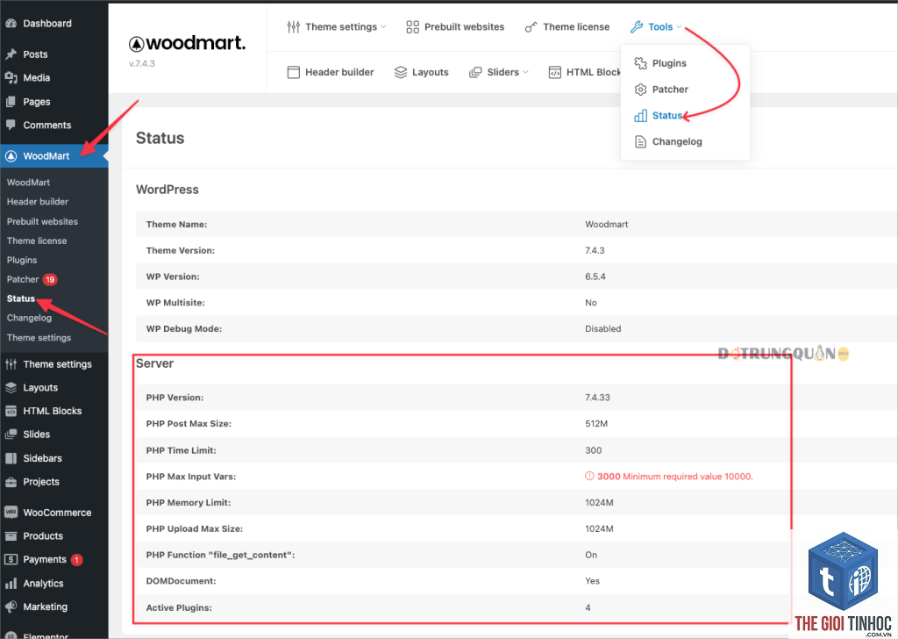Click the Slides icon in sidebar
Viewport: 898px width, 639px height.
click(11, 434)
